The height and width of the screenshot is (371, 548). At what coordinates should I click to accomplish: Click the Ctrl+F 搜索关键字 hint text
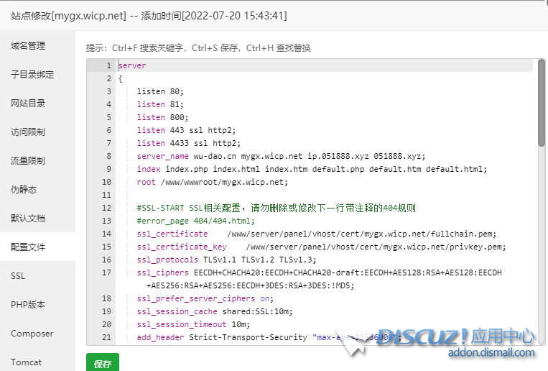pos(147,48)
